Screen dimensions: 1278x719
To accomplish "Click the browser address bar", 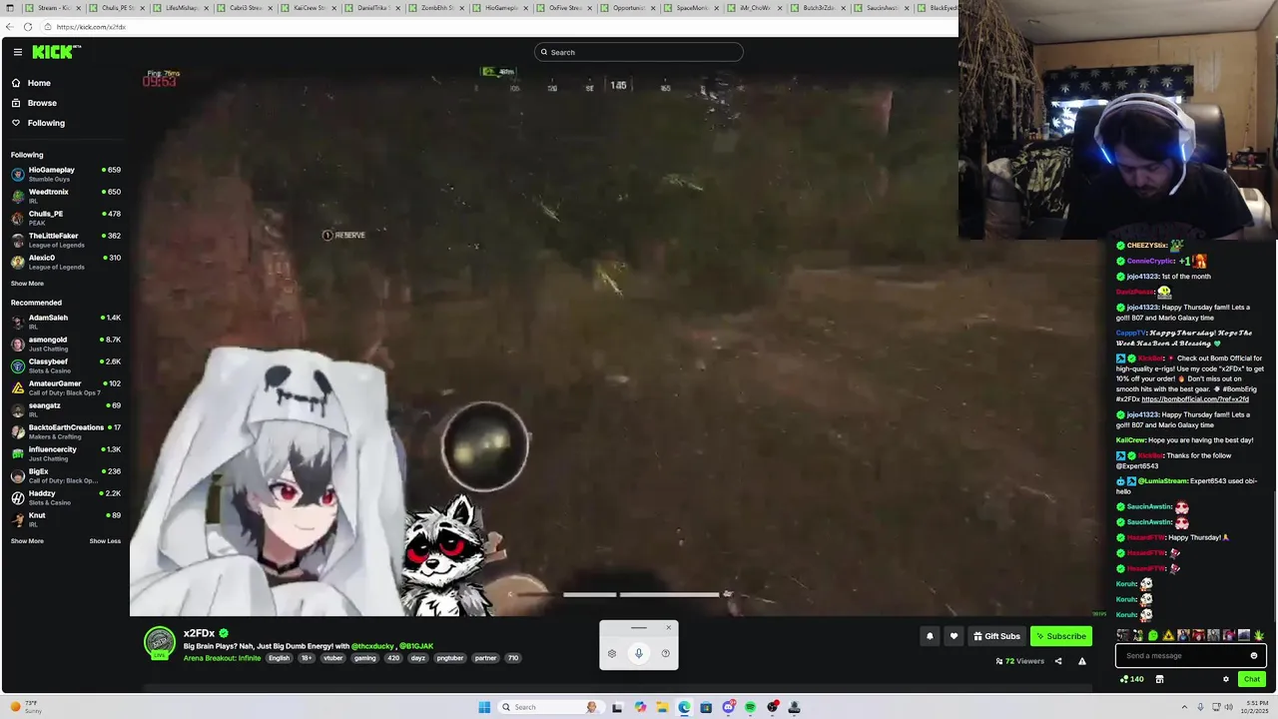I will [x=499, y=27].
